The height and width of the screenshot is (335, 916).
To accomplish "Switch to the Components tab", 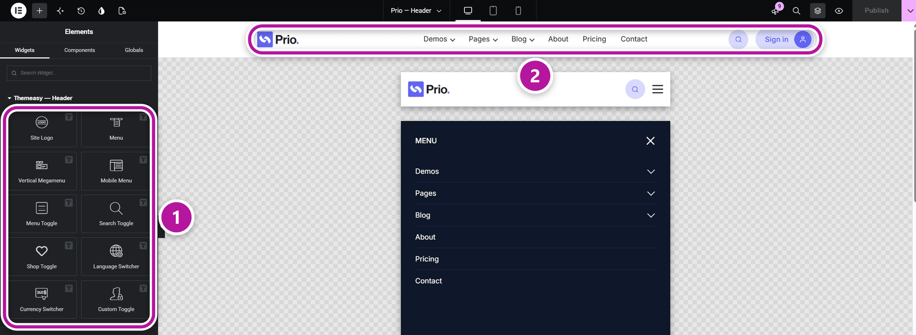I will point(80,50).
